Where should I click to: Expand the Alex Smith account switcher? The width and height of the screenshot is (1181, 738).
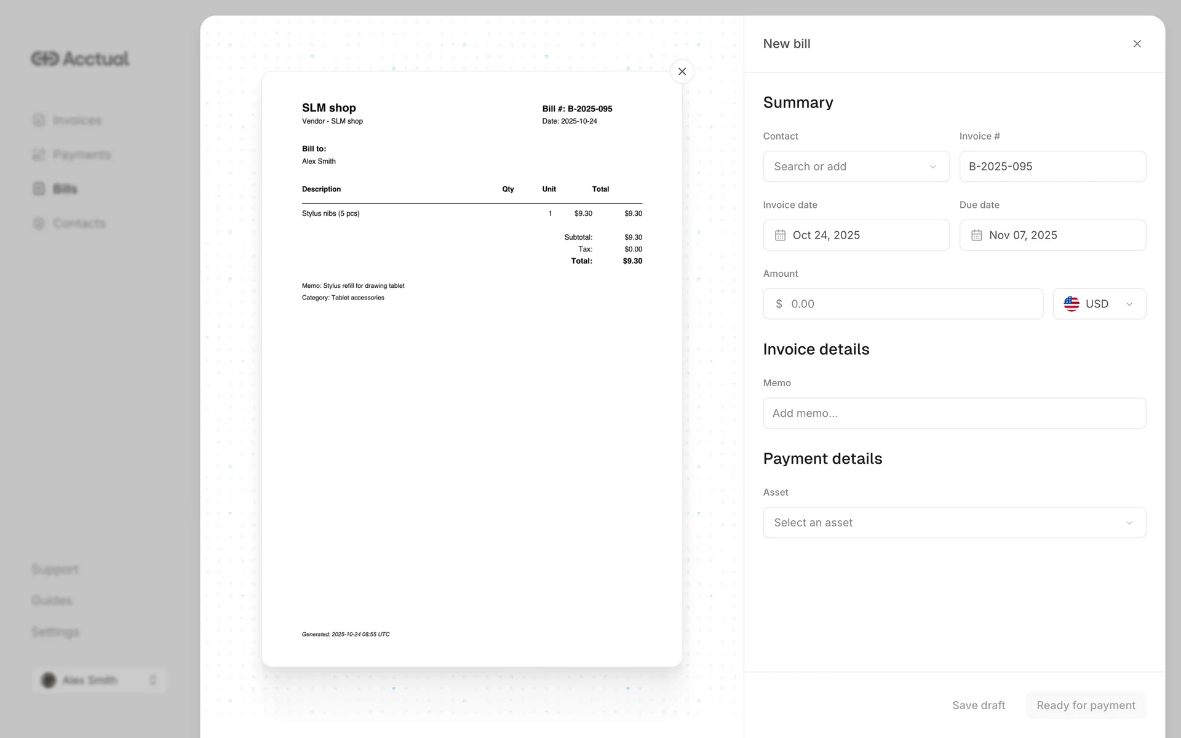[x=100, y=680]
